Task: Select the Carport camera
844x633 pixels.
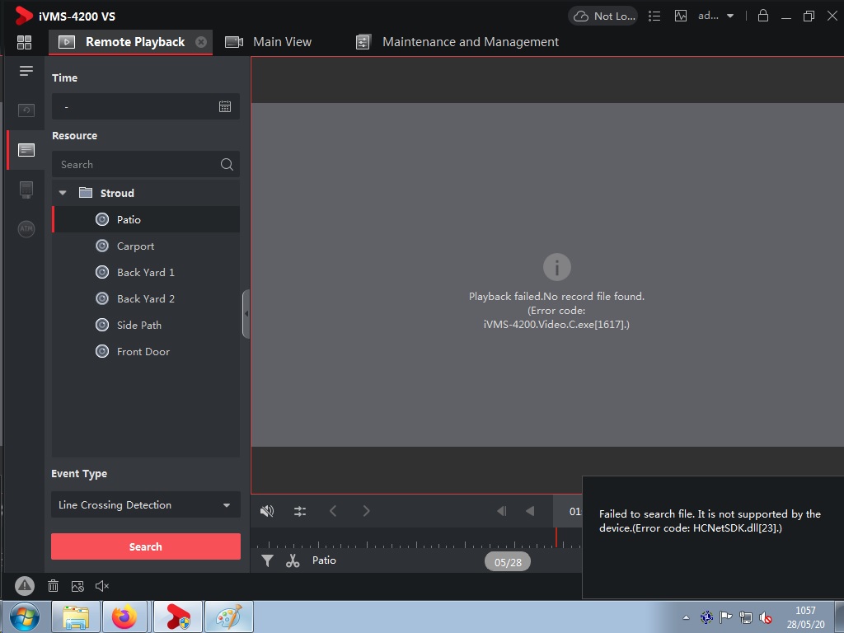Action: coord(135,246)
